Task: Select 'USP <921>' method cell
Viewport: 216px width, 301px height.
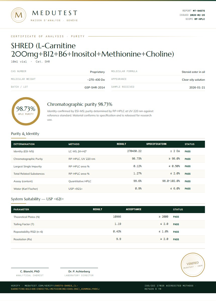Action: coord(75,189)
